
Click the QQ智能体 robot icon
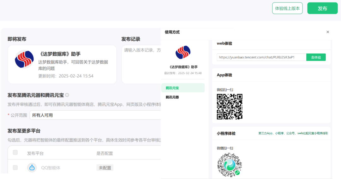click(x=32, y=168)
